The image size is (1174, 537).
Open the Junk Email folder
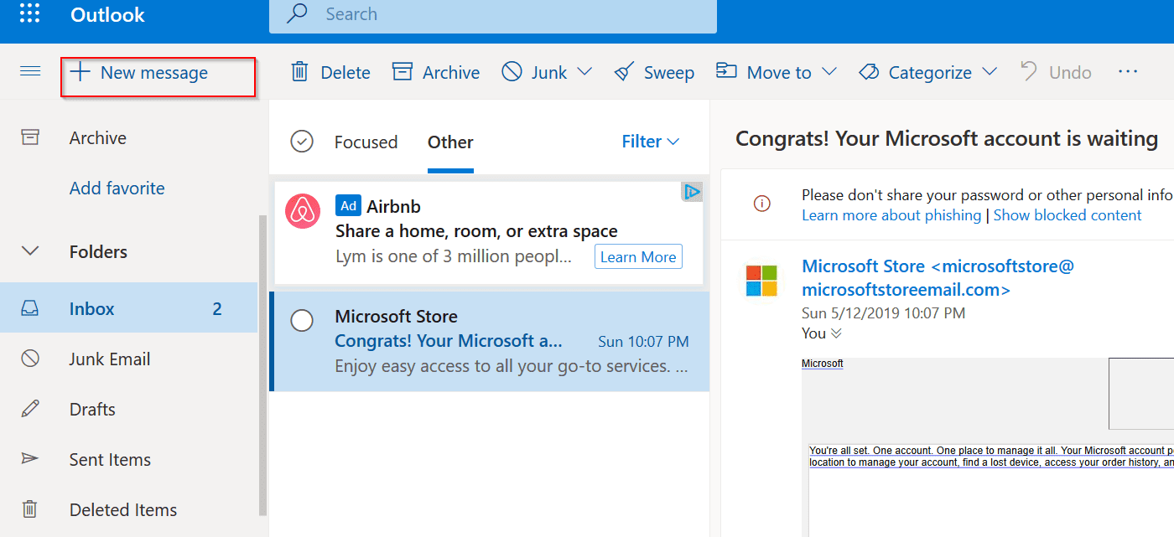110,359
